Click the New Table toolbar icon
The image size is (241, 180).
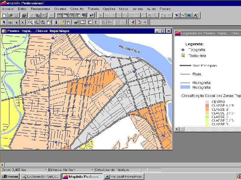click(x=4, y=15)
